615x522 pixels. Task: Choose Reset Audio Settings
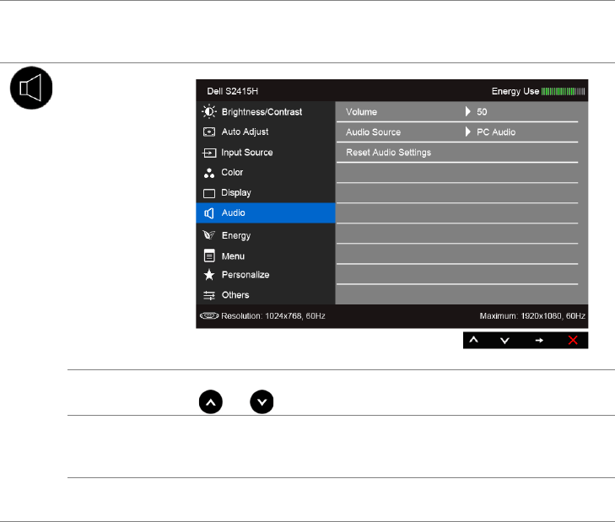coord(457,153)
